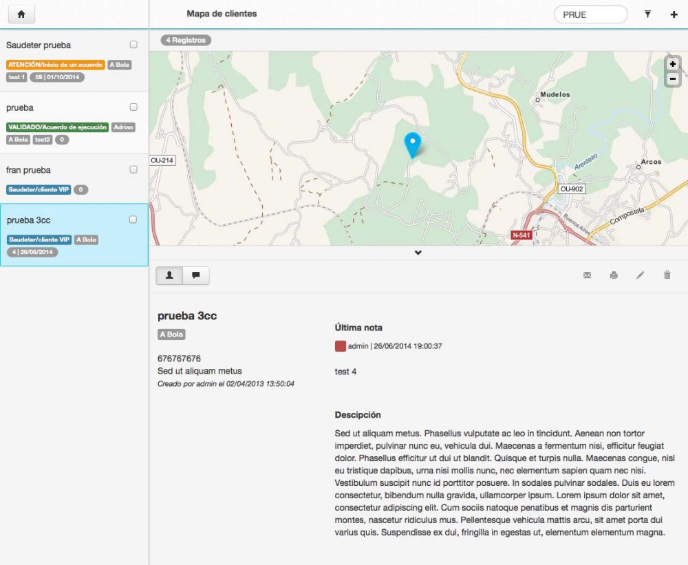
Task: Switch to the profile details tab
Action: 169,275
